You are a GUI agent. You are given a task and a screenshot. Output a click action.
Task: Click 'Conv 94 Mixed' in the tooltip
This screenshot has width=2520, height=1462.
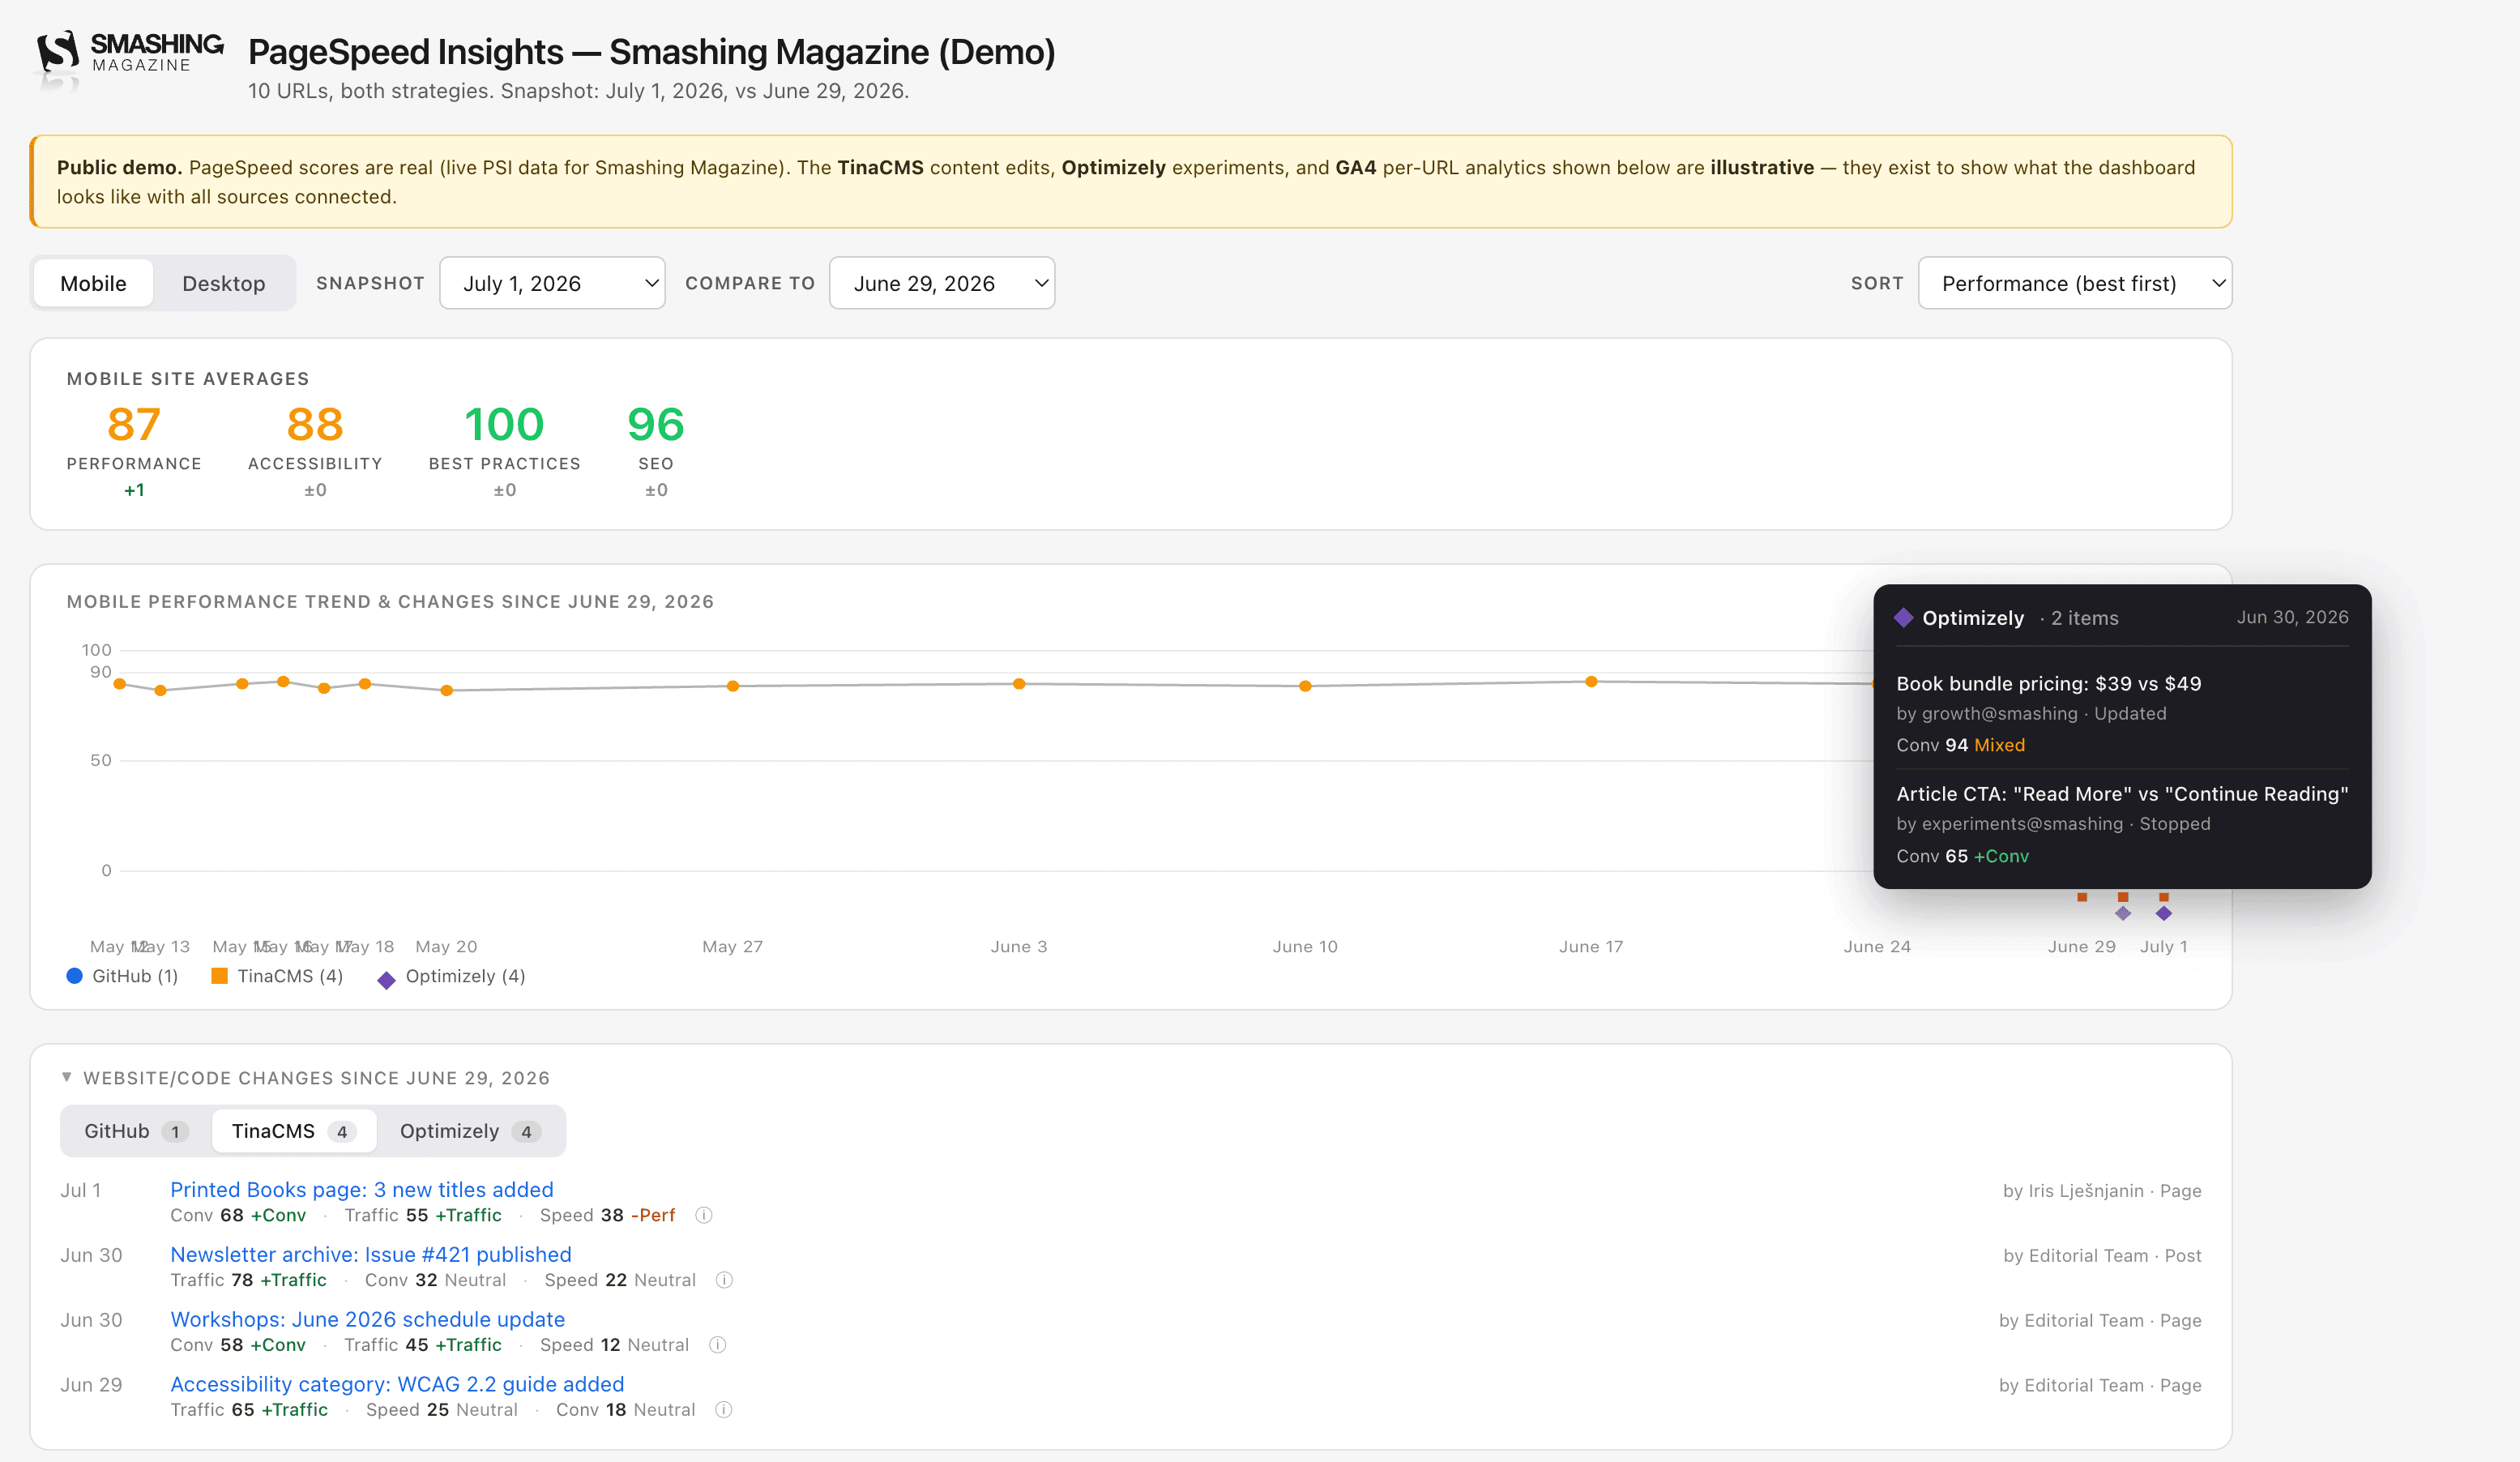[x=1961, y=745]
